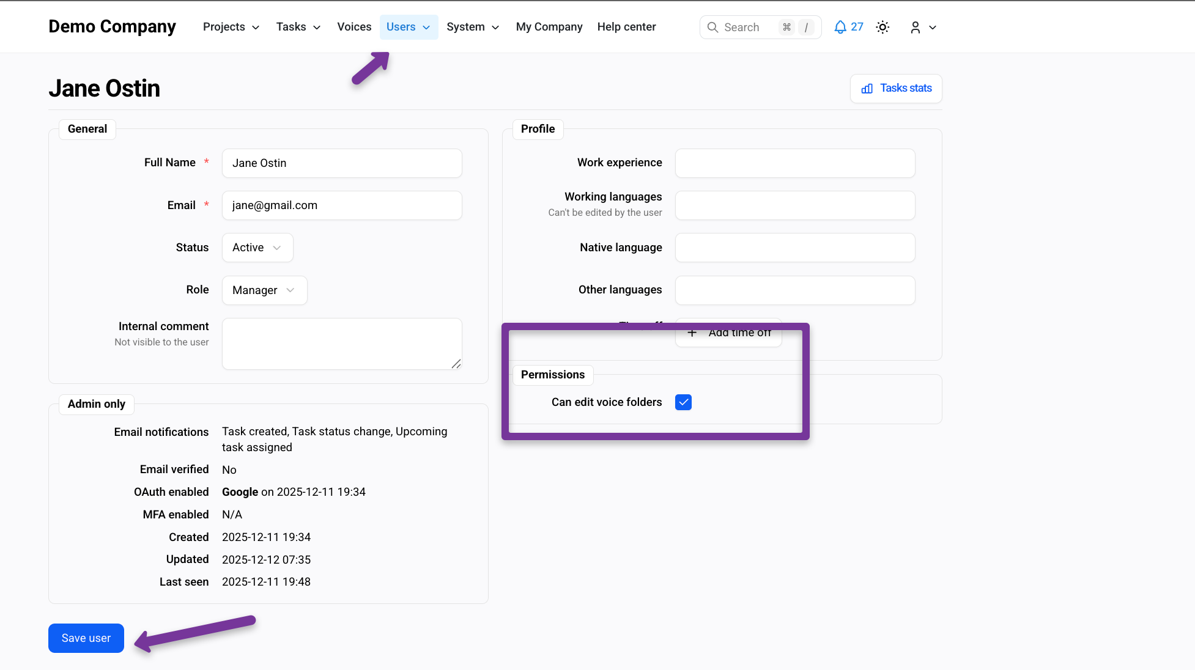Click the Created date 2025-12-11 19:34

266,537
